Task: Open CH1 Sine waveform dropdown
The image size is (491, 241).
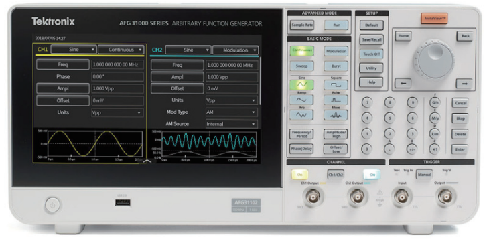Action: click(x=74, y=50)
